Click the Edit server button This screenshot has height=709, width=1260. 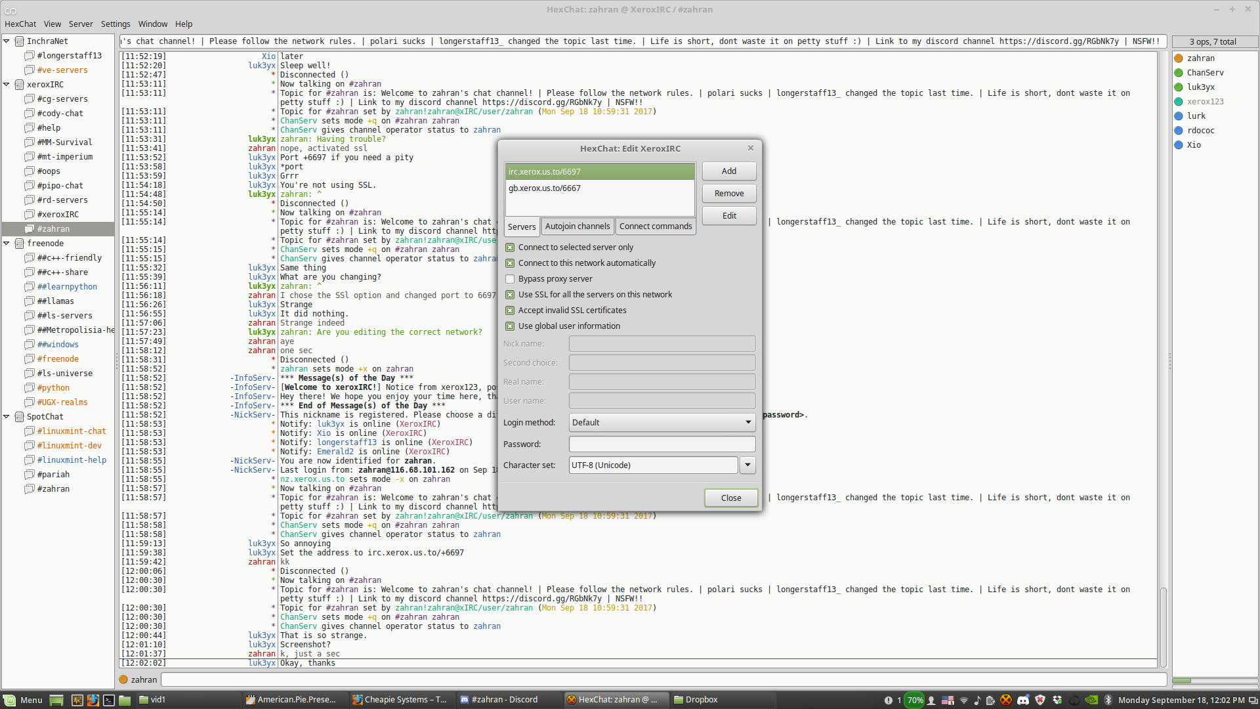[729, 216]
